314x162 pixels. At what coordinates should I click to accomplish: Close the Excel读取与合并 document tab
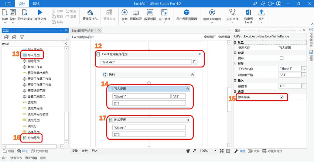click(x=99, y=30)
